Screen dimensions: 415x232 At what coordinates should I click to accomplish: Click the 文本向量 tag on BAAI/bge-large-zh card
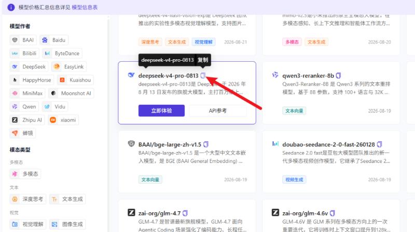click(150, 180)
